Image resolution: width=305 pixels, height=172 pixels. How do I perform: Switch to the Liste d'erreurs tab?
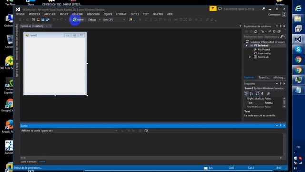pyautogui.click(x=29, y=161)
